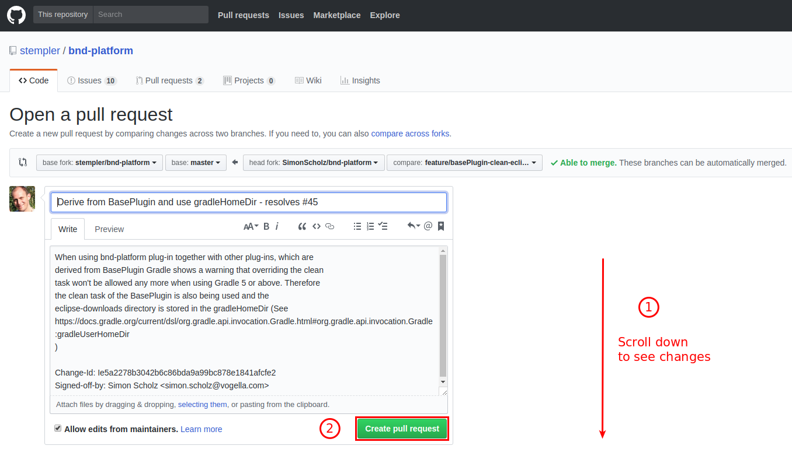Apply bold formatting in editor
The image size is (792, 449).
266,226
